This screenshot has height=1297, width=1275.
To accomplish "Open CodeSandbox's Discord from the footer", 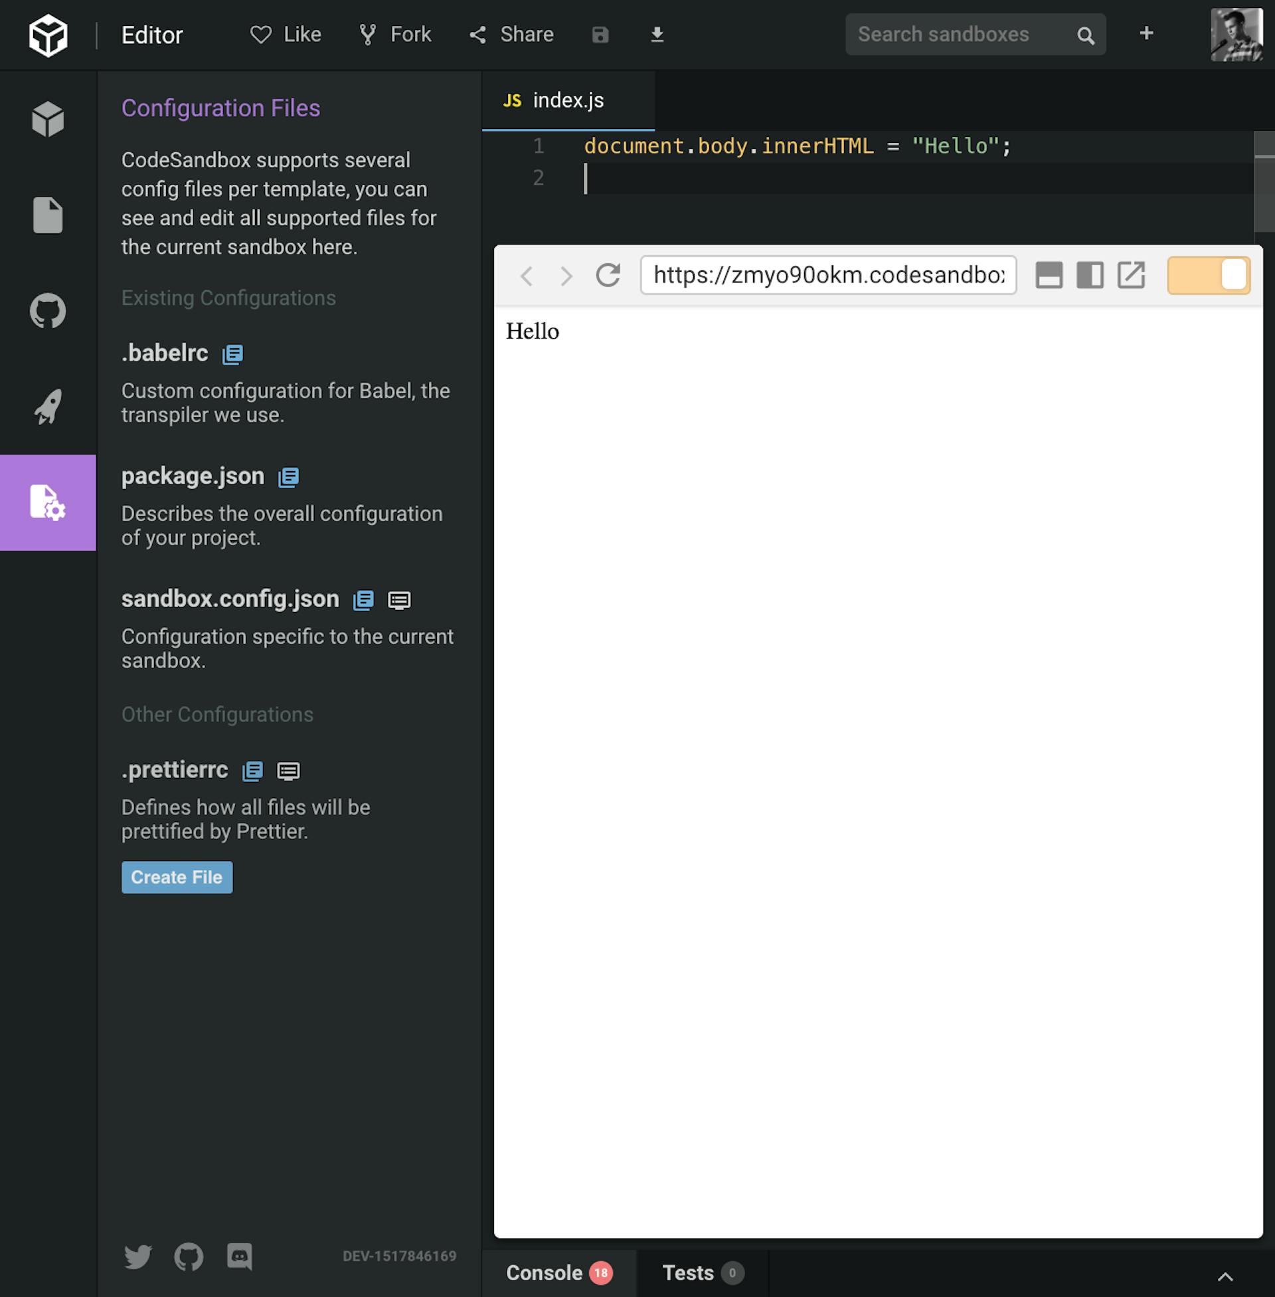I will (240, 1258).
